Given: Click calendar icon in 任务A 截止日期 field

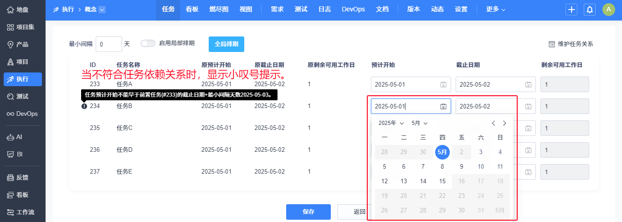Looking at the screenshot, I should (x=528, y=84).
